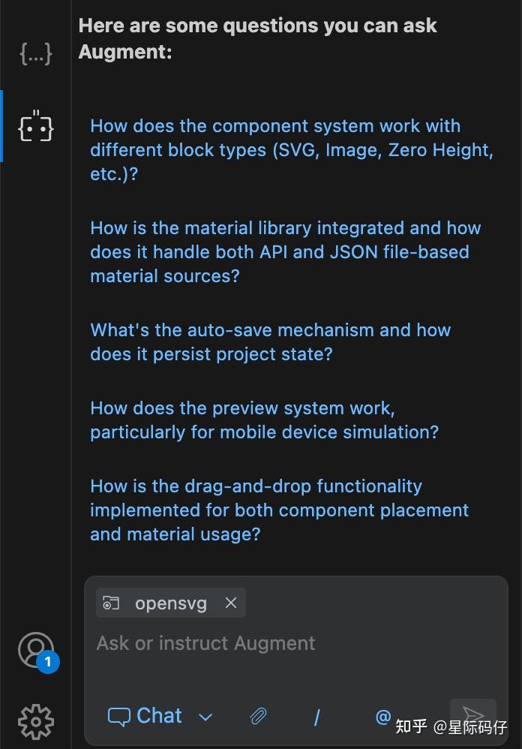The width and height of the screenshot is (522, 749).
Task: Click the @ mention context icon
Action: (383, 717)
